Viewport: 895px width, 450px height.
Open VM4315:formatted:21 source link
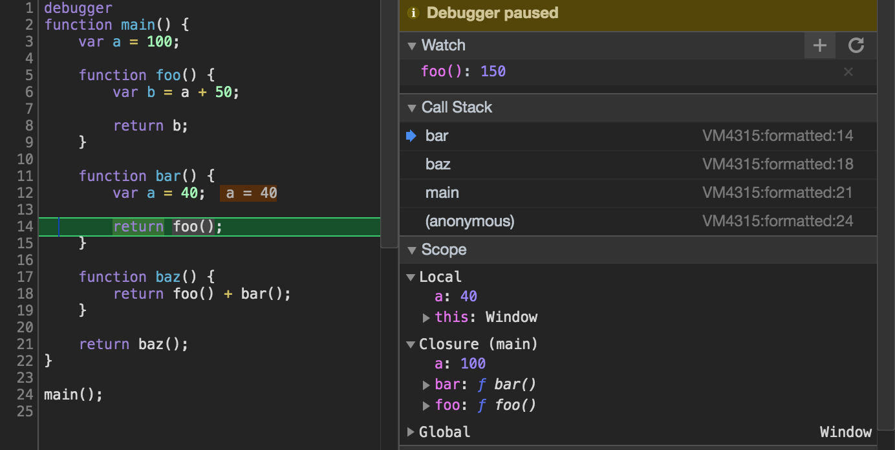pyautogui.click(x=777, y=193)
